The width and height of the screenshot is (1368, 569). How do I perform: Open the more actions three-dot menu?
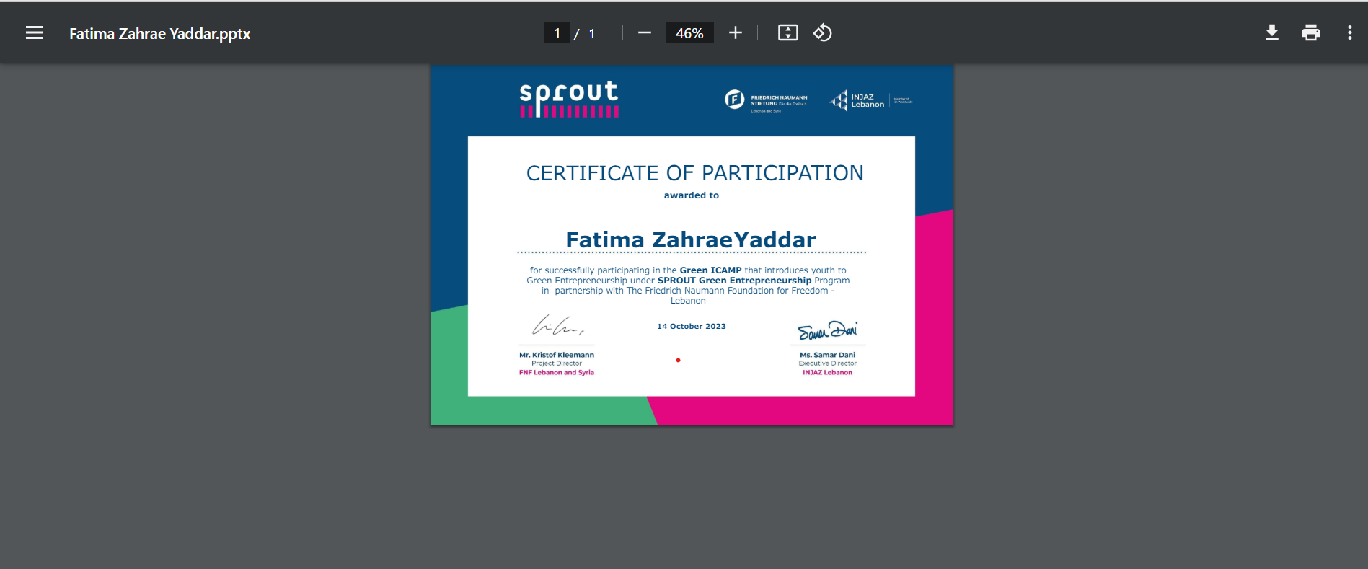tap(1350, 33)
